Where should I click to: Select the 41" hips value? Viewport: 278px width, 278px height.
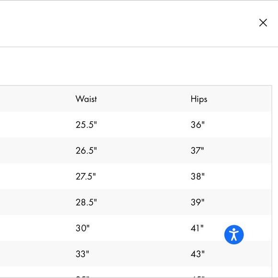click(x=197, y=228)
